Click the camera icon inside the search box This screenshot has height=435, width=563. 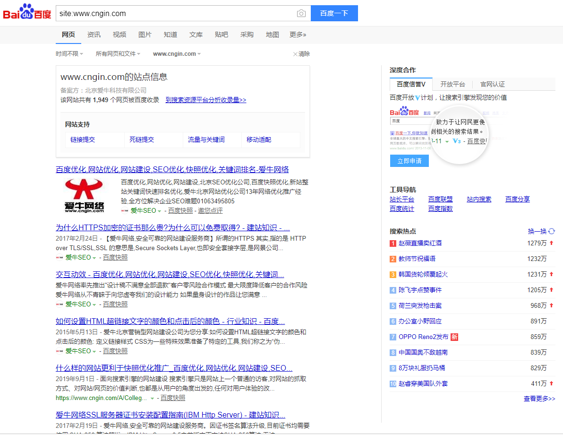[x=301, y=13]
